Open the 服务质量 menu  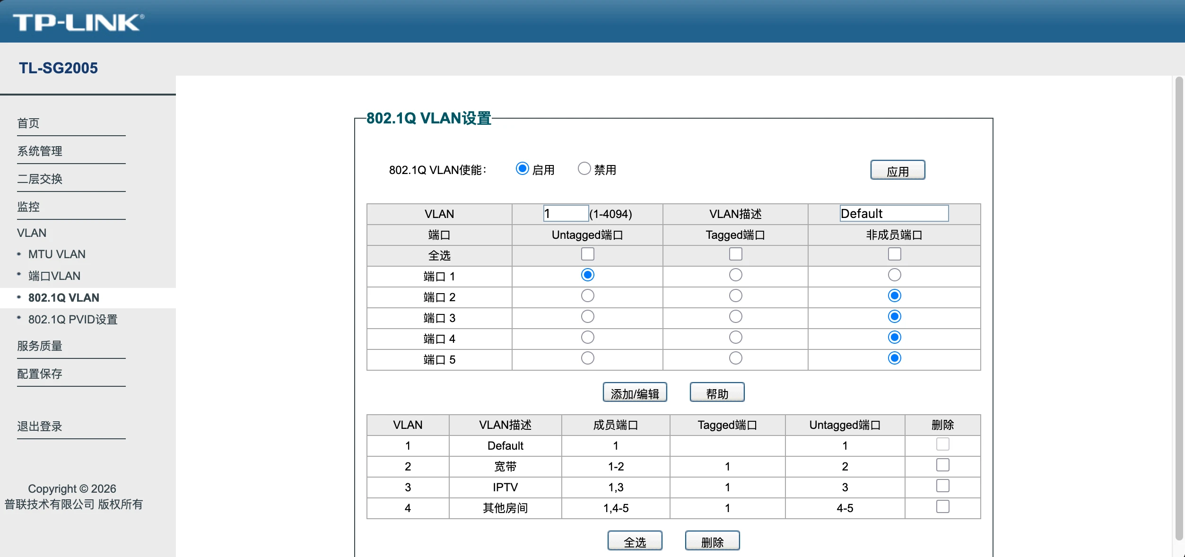point(40,346)
